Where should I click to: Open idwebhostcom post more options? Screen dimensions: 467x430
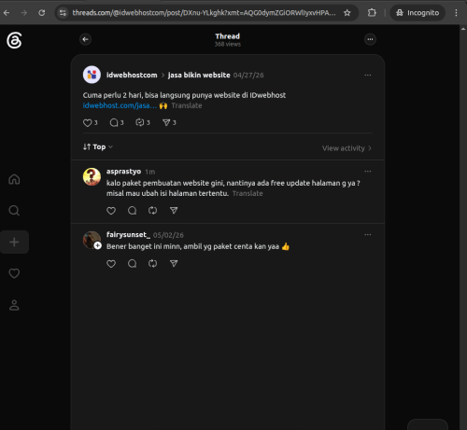(x=368, y=75)
